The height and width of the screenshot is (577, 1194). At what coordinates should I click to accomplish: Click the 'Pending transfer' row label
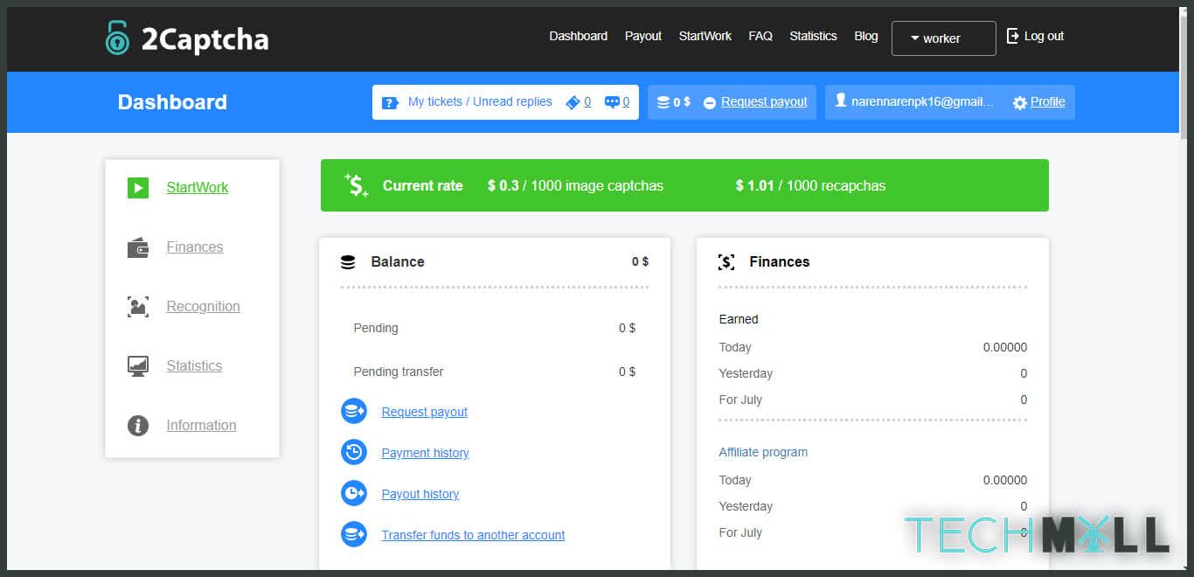(x=398, y=372)
